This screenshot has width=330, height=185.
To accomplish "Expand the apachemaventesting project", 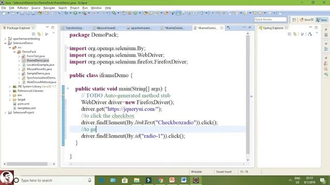I will [5, 39].
